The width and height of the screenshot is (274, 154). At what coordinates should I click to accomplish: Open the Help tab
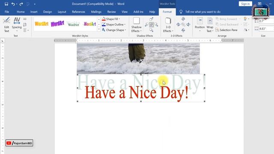pos(152,12)
